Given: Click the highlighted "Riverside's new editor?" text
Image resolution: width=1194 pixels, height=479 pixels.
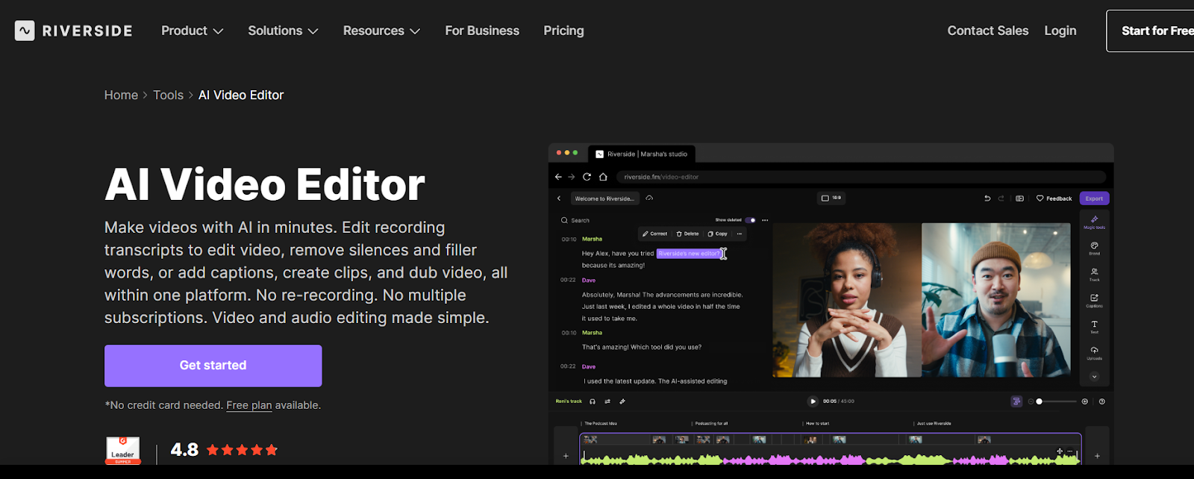Looking at the screenshot, I should point(689,254).
